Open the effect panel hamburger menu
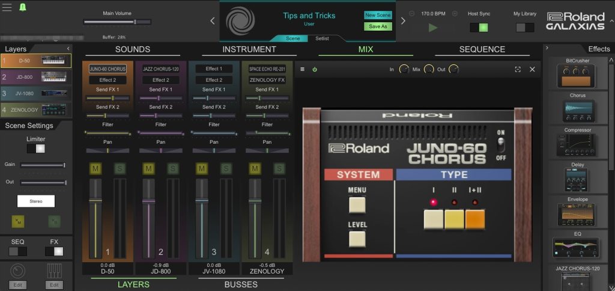Screen dimensions: 615x291 coord(303,69)
